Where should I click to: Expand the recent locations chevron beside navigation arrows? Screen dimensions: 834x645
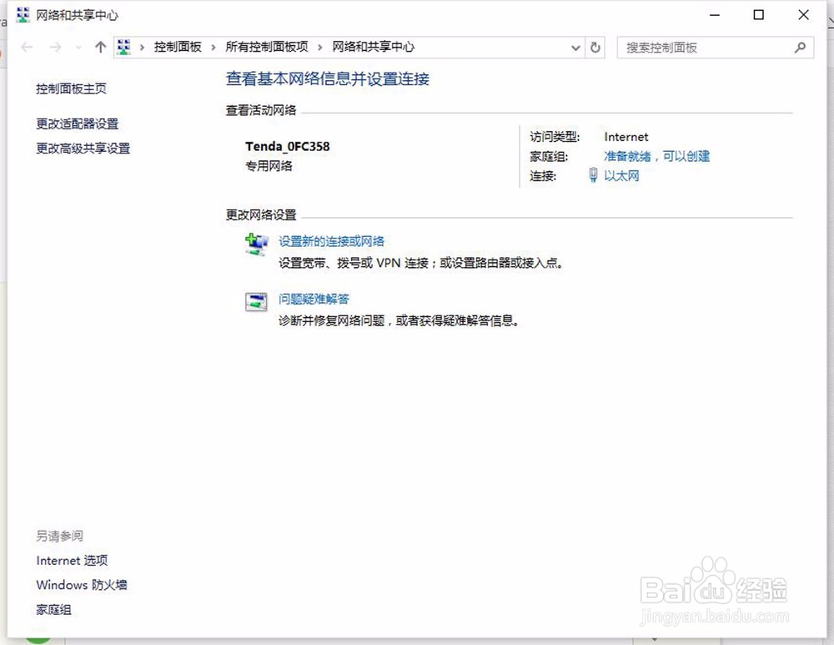[x=77, y=48]
